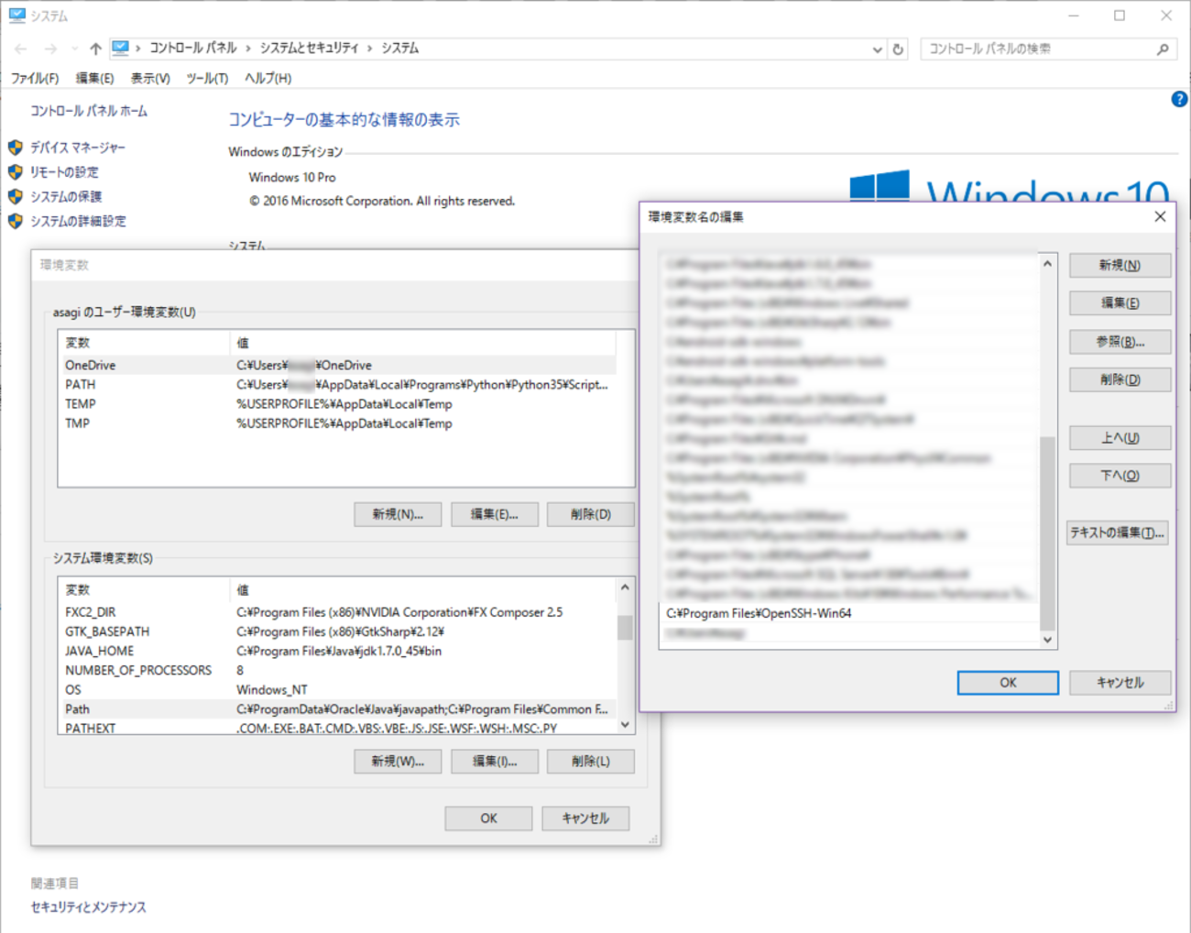Click the コントロール パネル breadcrumb

tap(193, 49)
